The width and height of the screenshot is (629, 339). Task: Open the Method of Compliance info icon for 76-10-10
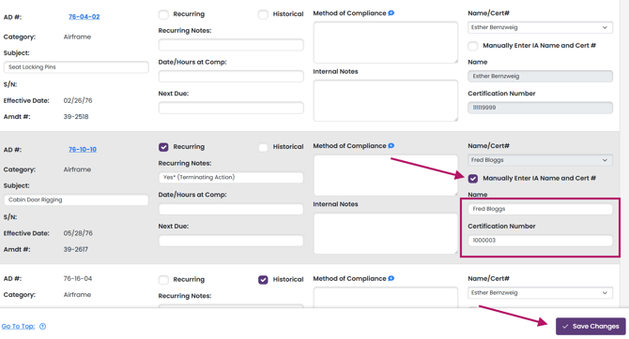click(391, 146)
